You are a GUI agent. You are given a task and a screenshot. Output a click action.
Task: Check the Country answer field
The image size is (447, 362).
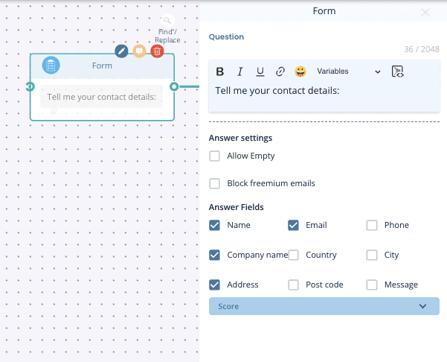tap(293, 255)
